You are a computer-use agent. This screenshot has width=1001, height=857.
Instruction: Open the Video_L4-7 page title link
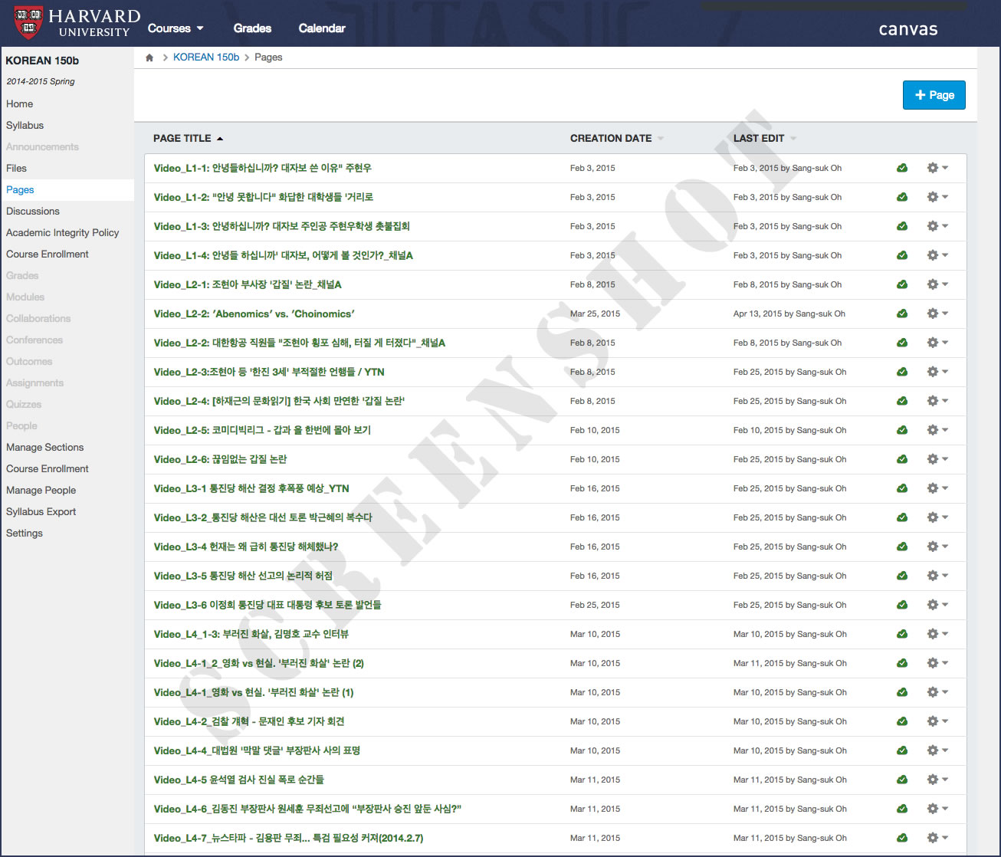pos(288,838)
